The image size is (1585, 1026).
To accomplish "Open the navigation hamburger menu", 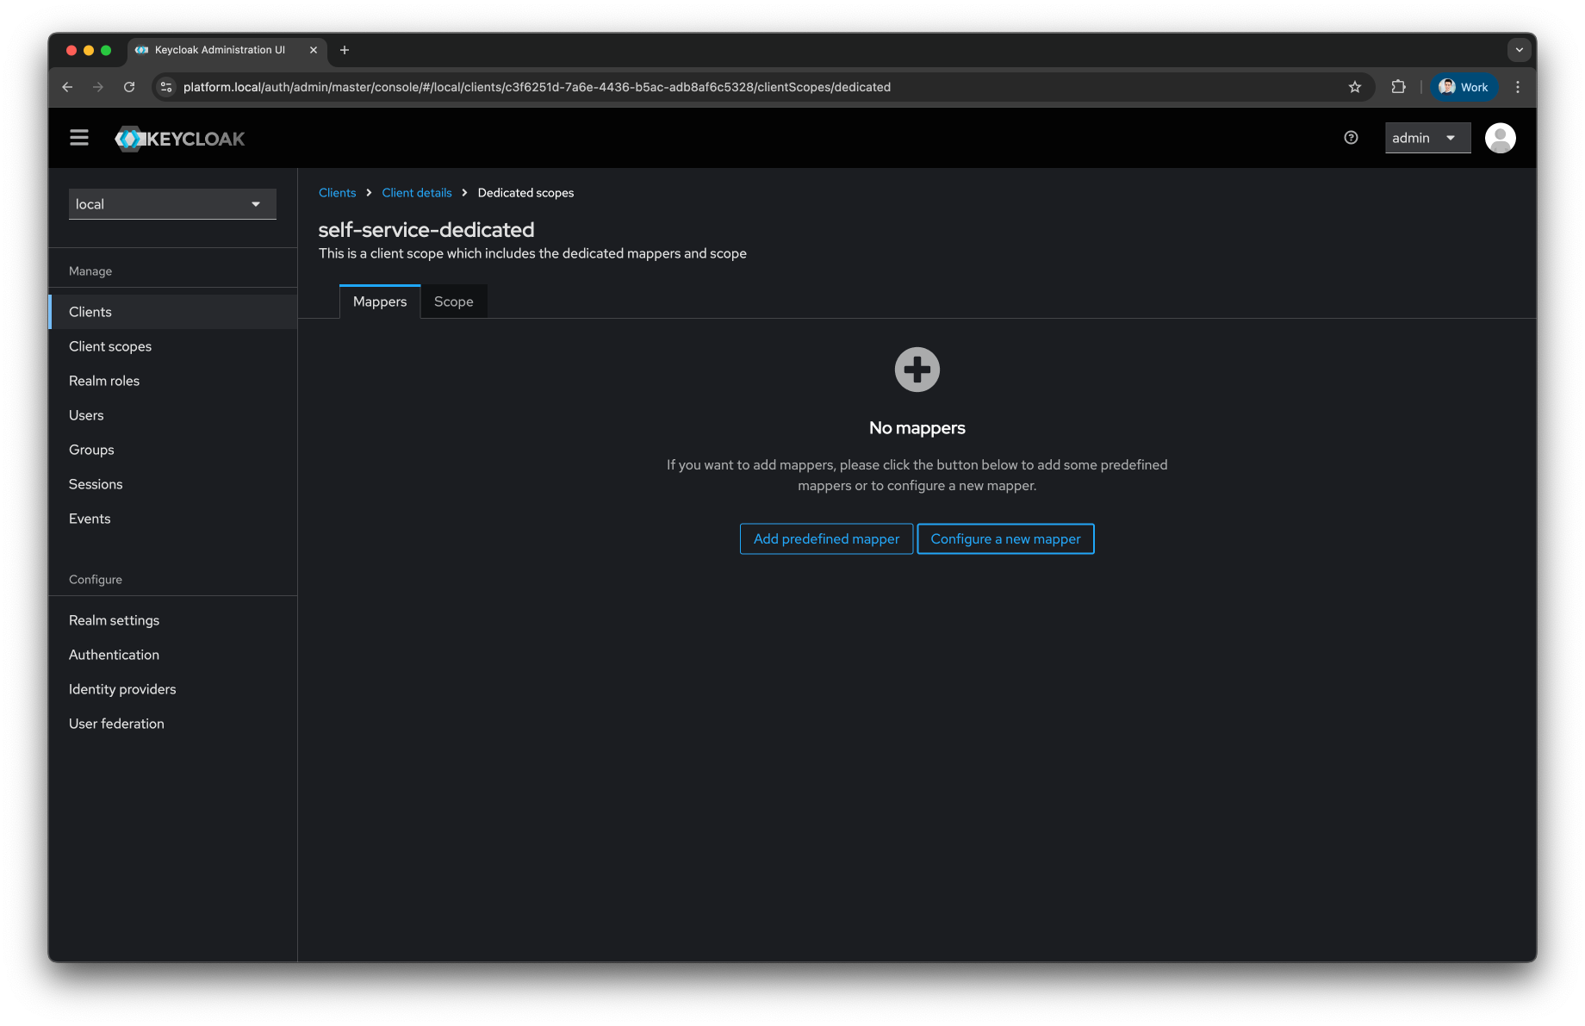I will pos(78,137).
